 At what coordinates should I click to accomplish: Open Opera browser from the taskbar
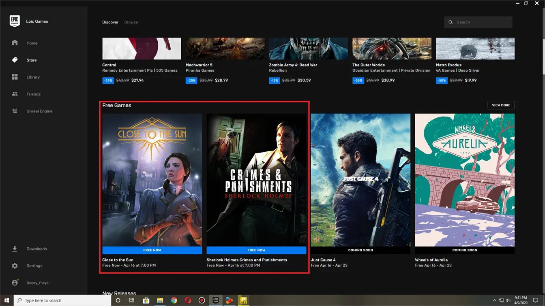[x=188, y=300]
